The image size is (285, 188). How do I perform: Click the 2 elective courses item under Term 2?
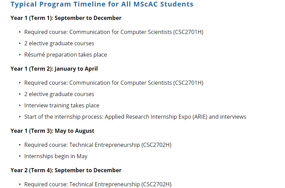[59, 94]
